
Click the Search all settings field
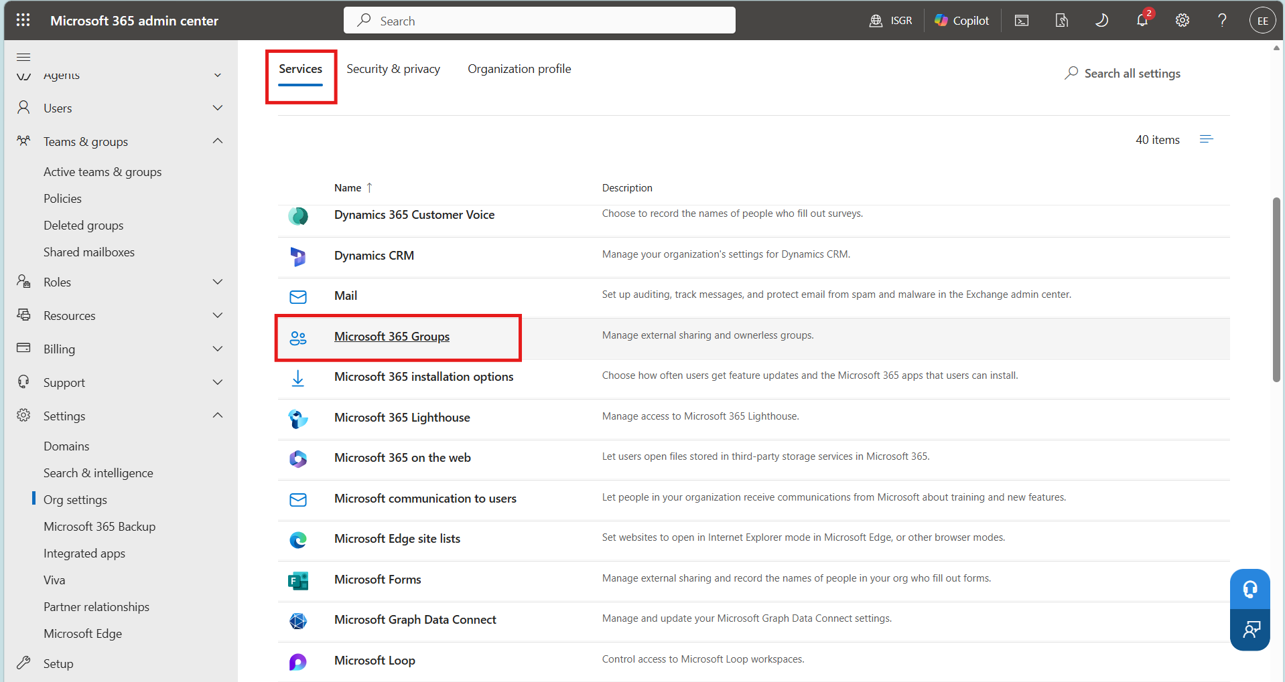click(x=1132, y=74)
